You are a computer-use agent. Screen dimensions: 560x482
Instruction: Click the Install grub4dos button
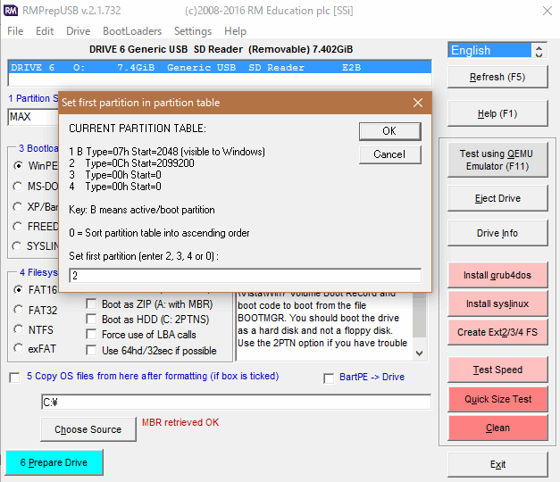(x=497, y=275)
